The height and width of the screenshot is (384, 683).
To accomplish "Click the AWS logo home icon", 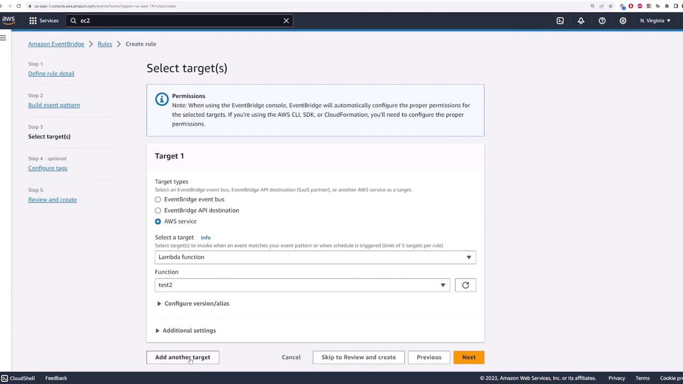I will [x=8, y=20].
